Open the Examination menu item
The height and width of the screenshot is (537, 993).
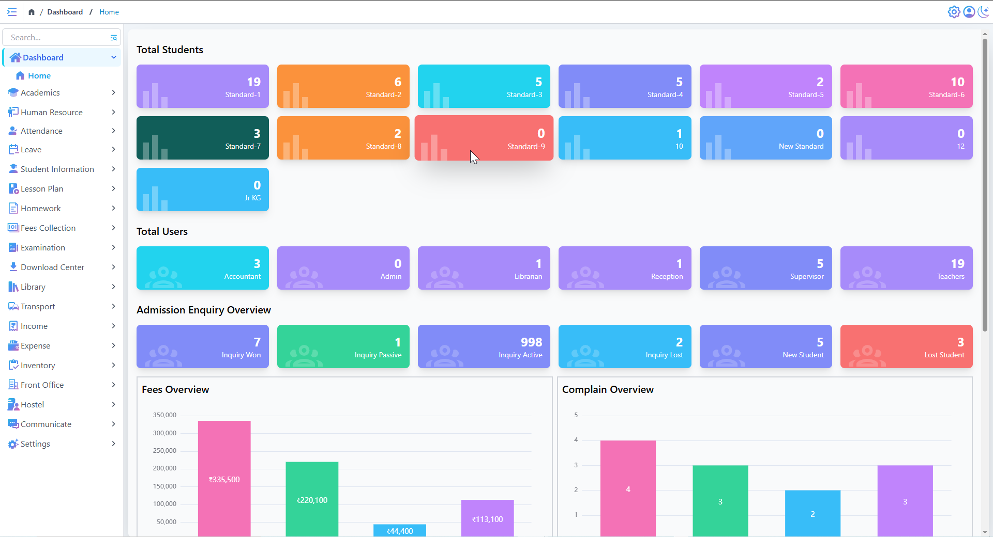[x=43, y=247]
